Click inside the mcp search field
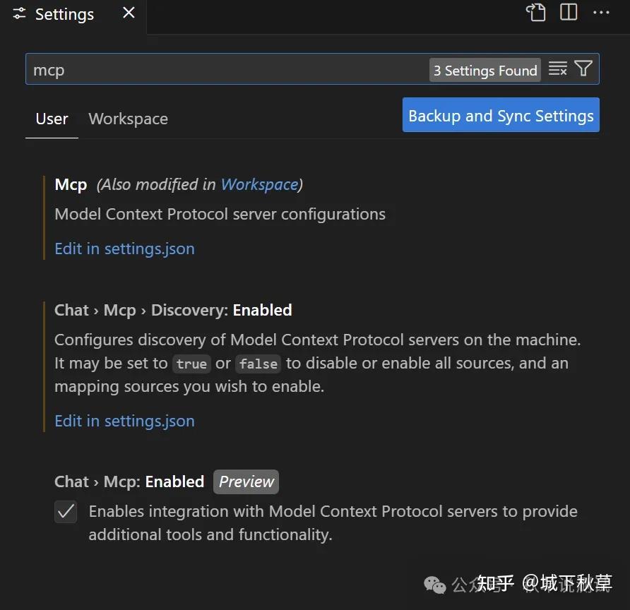 [x=212, y=69]
